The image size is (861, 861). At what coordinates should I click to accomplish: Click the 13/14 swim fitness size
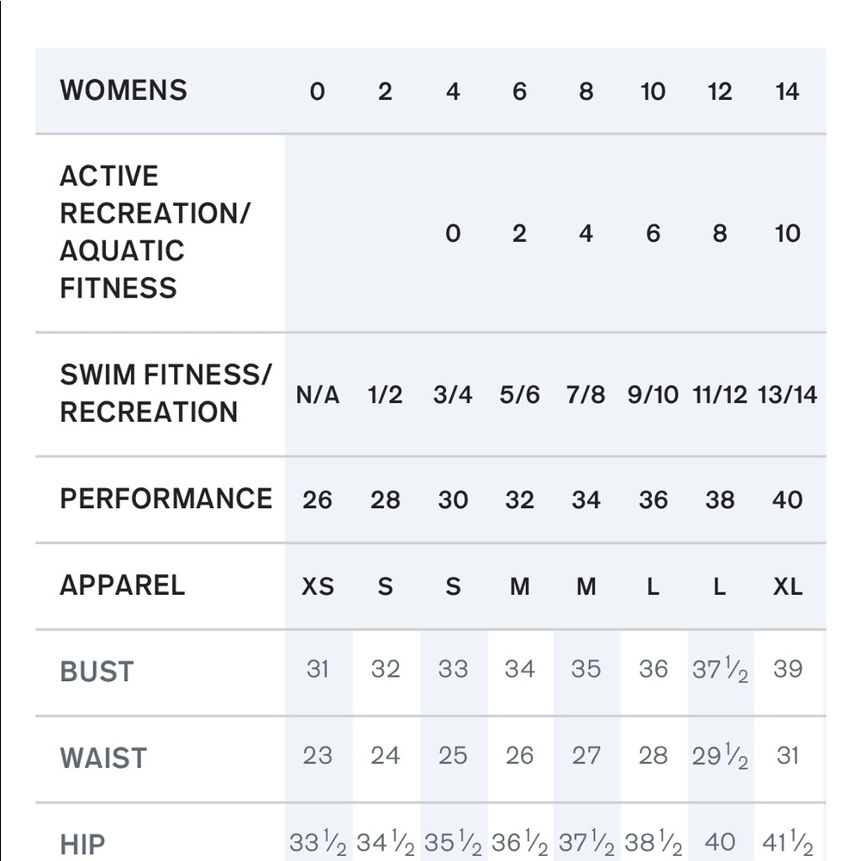(x=787, y=395)
